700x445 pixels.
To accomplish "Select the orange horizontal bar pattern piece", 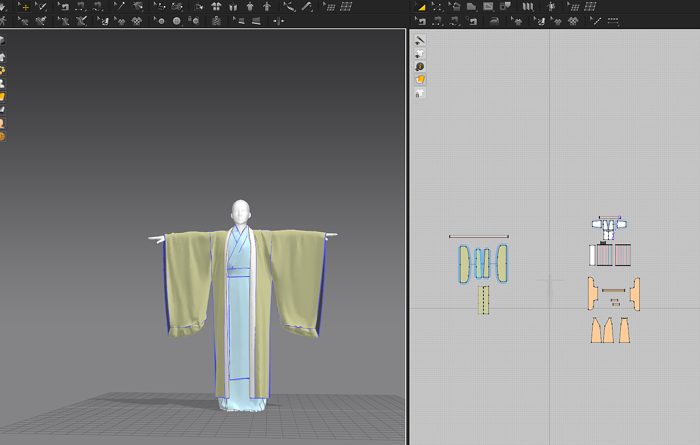I will point(614,290).
